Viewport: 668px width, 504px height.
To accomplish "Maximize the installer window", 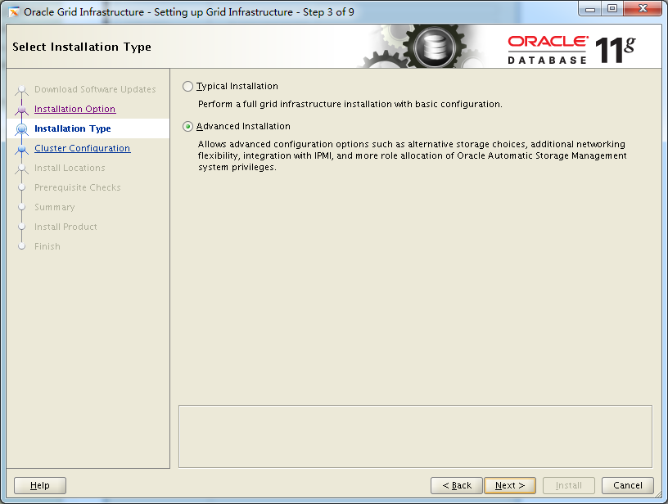I will pos(612,9).
